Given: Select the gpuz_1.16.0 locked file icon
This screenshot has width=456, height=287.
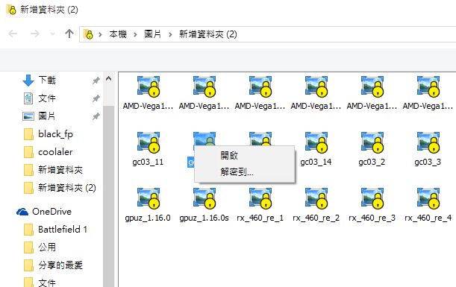Looking at the screenshot, I should pos(149,198).
